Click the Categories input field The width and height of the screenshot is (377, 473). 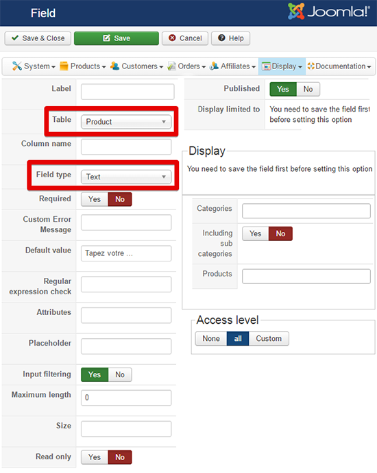tap(306, 211)
